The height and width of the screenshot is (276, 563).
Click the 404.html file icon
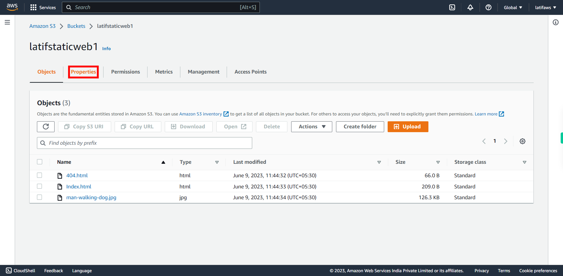pyautogui.click(x=60, y=176)
